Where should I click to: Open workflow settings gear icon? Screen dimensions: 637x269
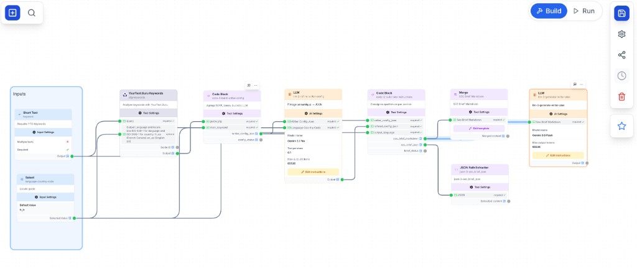pyautogui.click(x=621, y=34)
